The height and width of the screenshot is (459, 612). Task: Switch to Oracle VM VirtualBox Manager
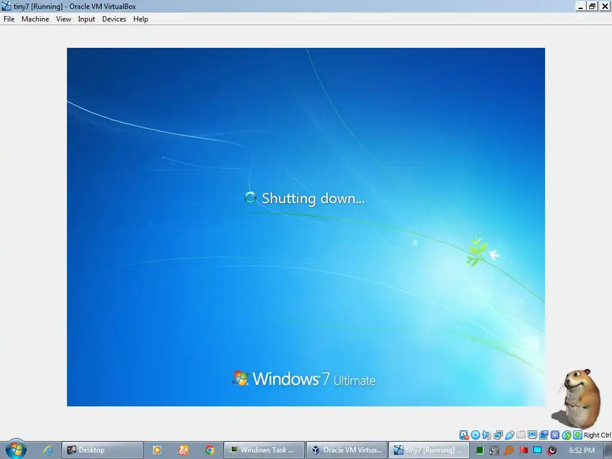point(347,450)
